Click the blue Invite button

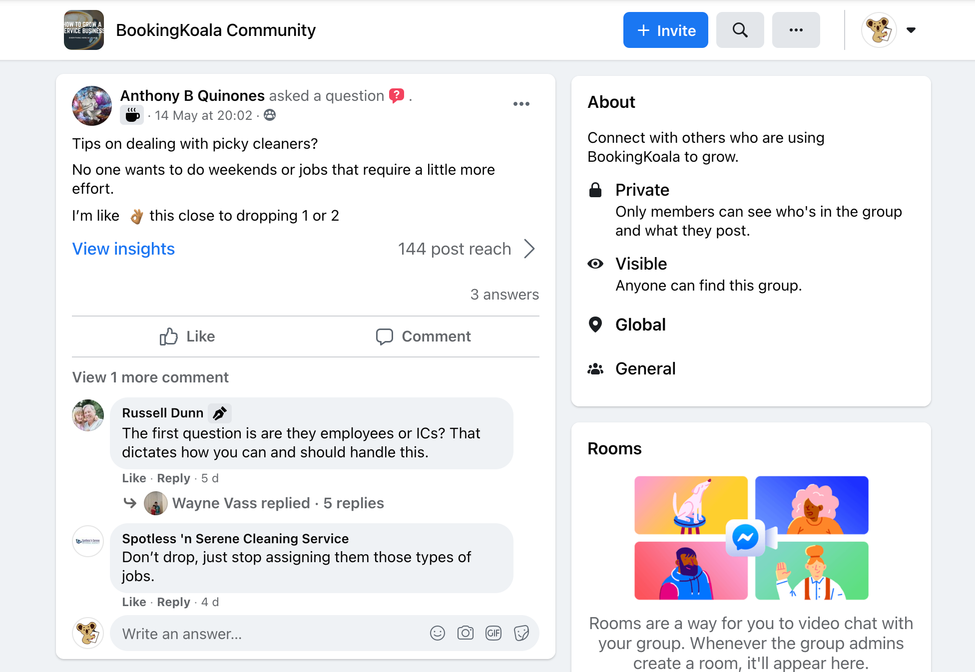pos(665,30)
